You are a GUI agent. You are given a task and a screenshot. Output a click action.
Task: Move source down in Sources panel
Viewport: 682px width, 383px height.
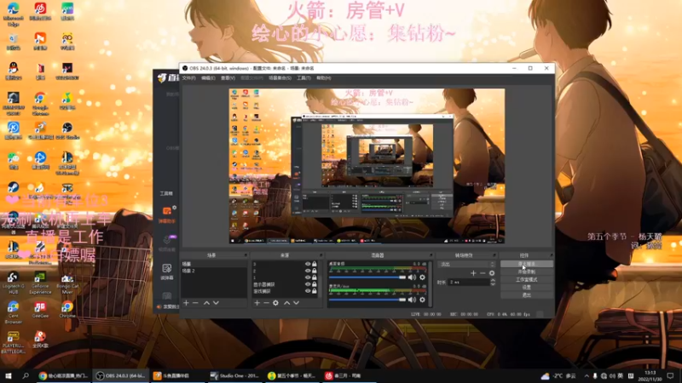tap(296, 303)
